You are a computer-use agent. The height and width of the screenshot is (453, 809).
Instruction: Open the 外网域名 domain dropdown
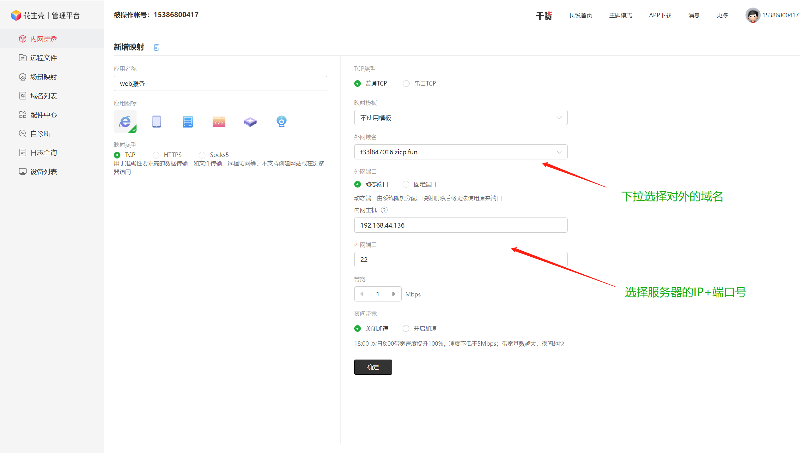click(460, 152)
